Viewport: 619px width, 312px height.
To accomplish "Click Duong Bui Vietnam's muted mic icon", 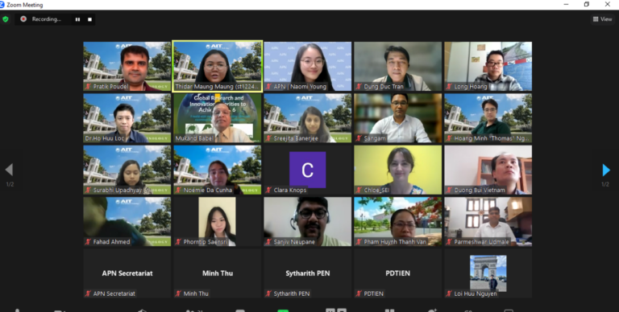I will click(449, 191).
